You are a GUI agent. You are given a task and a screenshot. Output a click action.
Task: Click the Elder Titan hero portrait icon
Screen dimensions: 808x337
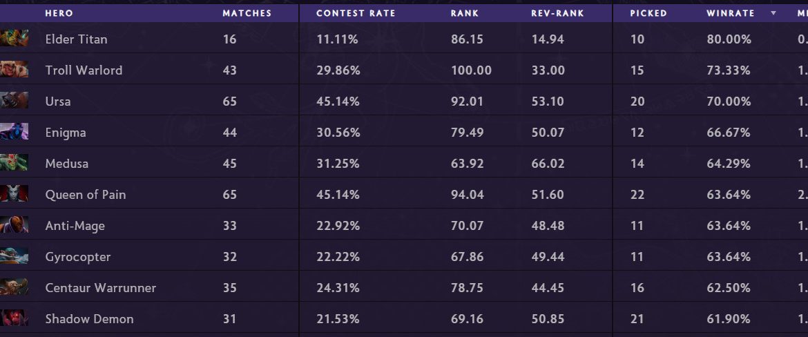pos(15,39)
